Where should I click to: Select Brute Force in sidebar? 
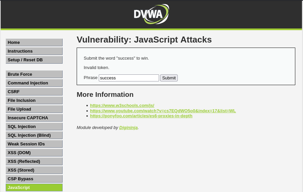(x=34, y=74)
